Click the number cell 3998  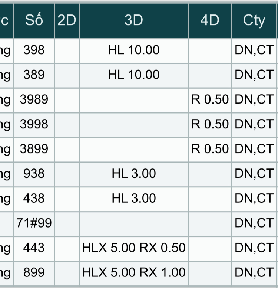click(34, 124)
